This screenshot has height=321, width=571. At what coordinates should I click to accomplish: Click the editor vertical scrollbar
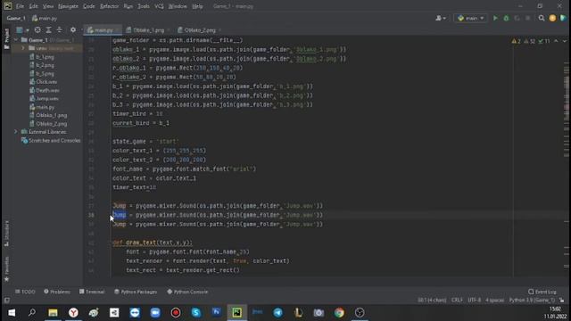pyautogui.click(x=567, y=157)
